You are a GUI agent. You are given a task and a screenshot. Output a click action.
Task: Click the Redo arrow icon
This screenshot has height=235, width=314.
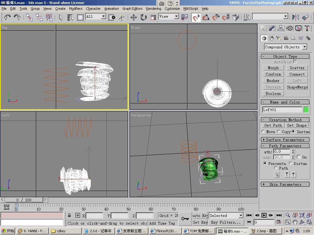(x=17, y=17)
